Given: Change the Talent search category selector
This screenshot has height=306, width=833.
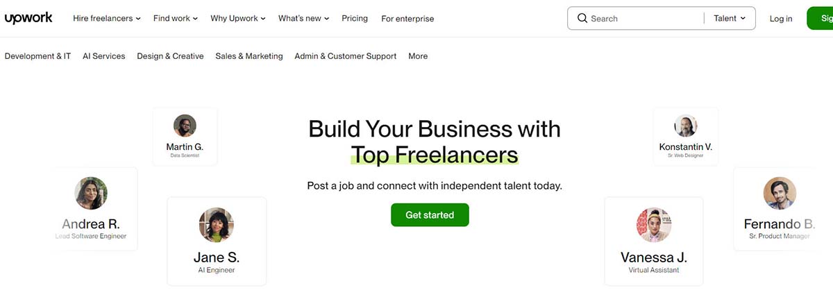Looking at the screenshot, I should pyautogui.click(x=730, y=19).
